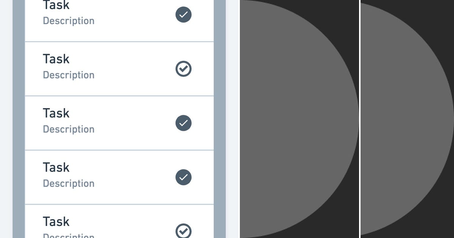
Task: Select the Description text in the second row
Action: [x=68, y=75]
